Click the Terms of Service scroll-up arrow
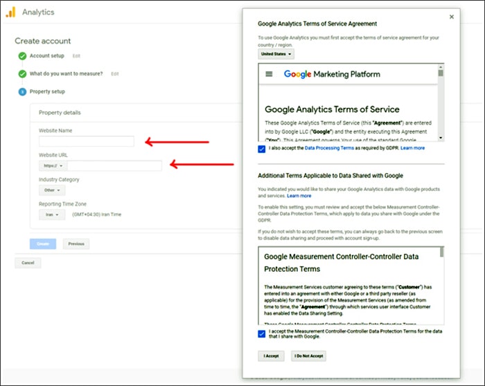 click(441, 66)
